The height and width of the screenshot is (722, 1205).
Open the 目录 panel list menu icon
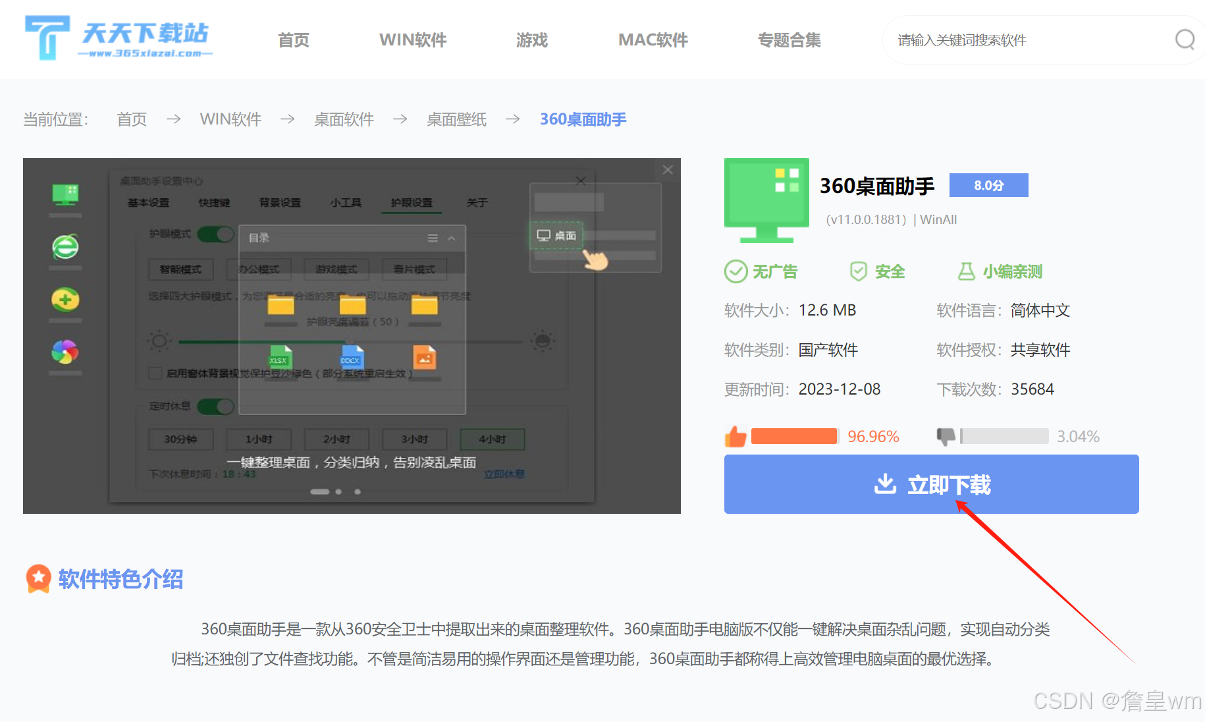coord(433,238)
